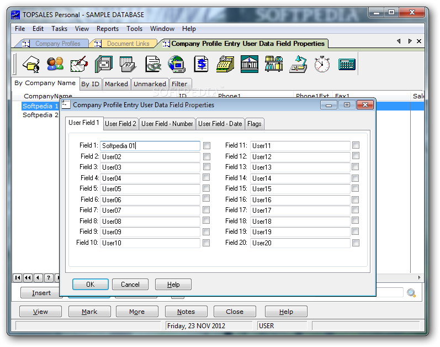Jump back a page with double-left arrow
The width and height of the screenshot is (440, 347).
tap(28, 278)
